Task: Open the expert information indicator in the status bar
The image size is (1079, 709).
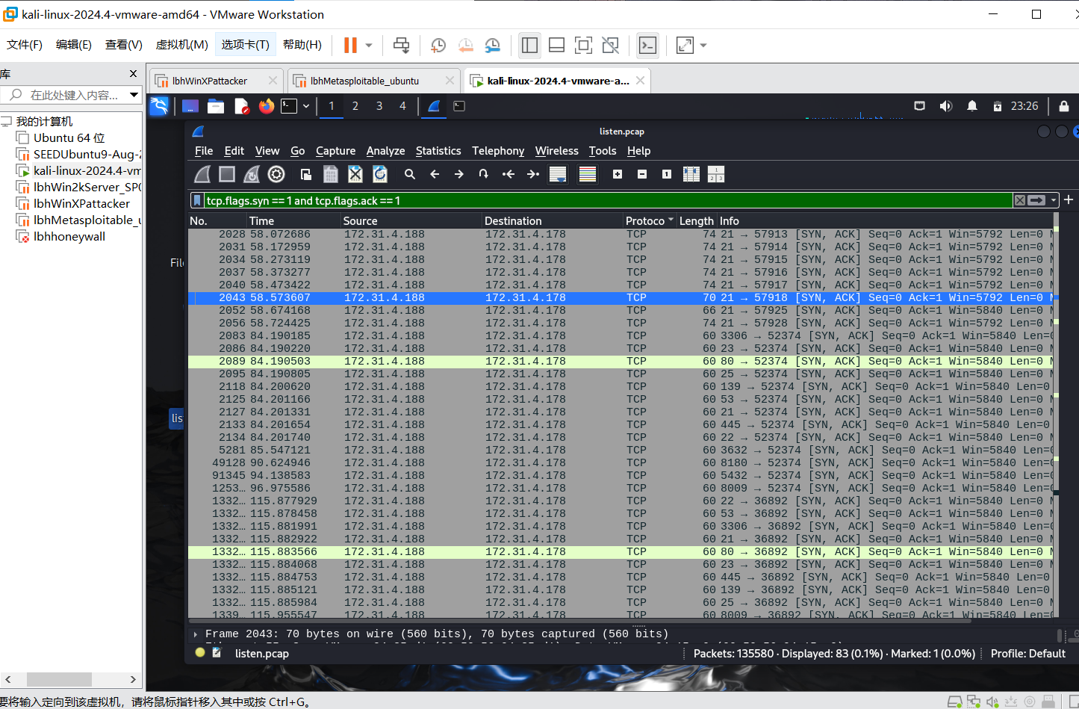Action: pyautogui.click(x=200, y=652)
